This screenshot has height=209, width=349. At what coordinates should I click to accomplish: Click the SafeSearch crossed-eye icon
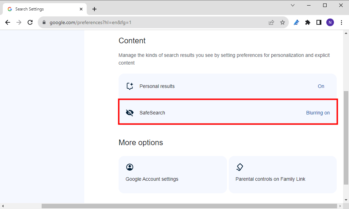click(129, 113)
